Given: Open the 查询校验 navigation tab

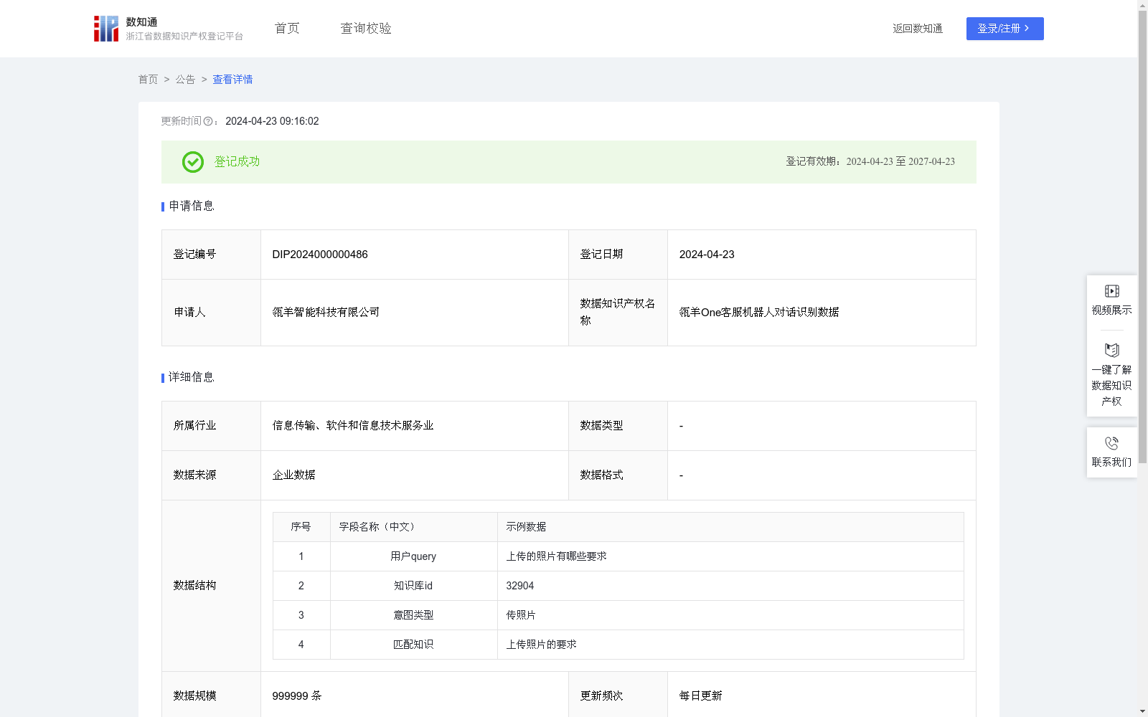Looking at the screenshot, I should pyautogui.click(x=366, y=29).
